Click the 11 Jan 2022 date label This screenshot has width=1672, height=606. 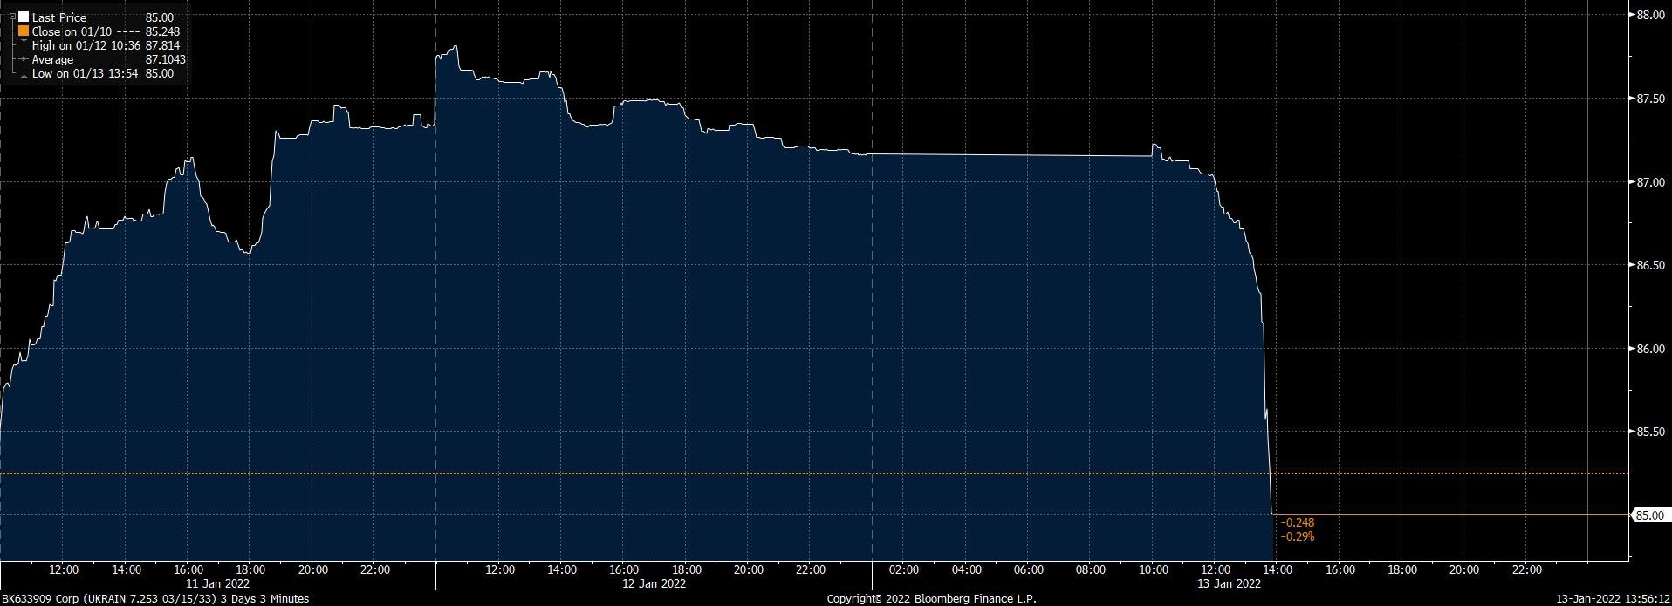point(220,583)
